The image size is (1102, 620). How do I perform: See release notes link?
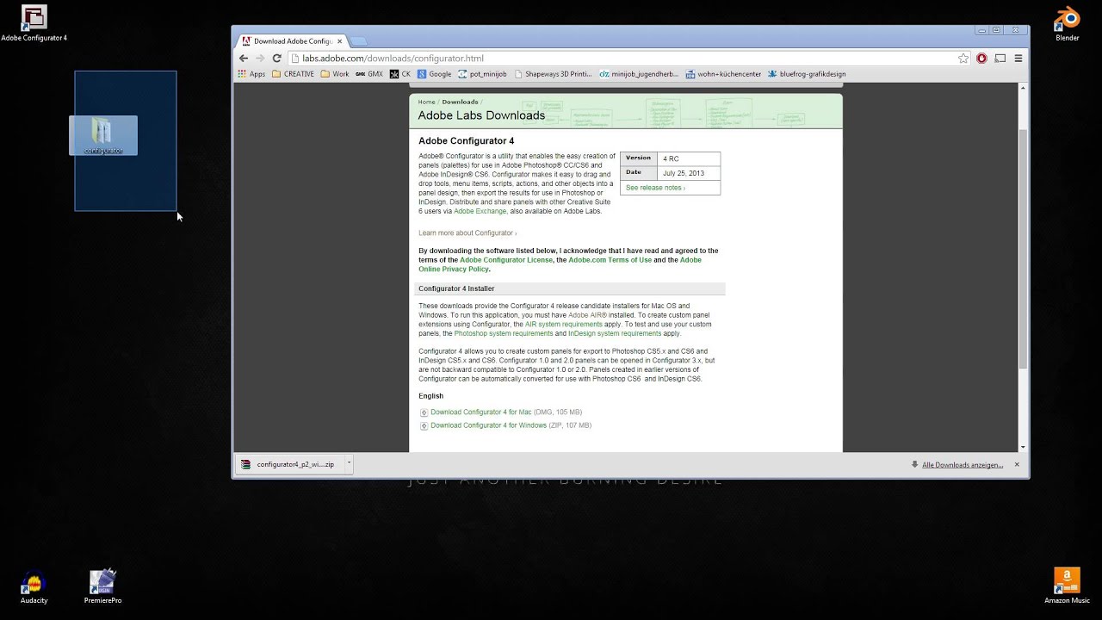(655, 188)
